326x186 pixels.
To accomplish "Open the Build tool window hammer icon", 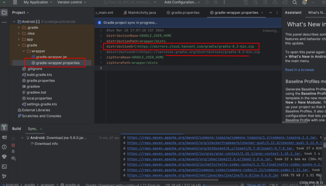I will coord(4,127).
